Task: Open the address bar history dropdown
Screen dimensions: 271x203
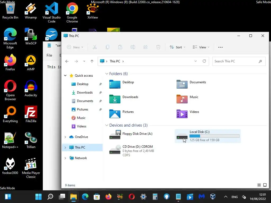Action: [x=196, y=61]
